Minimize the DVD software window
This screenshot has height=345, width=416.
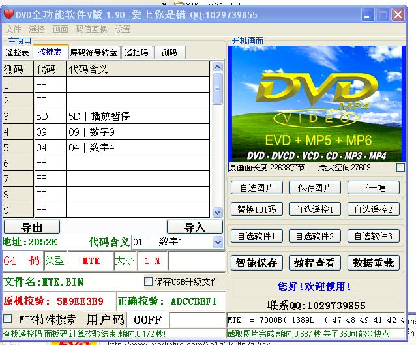[368, 15]
